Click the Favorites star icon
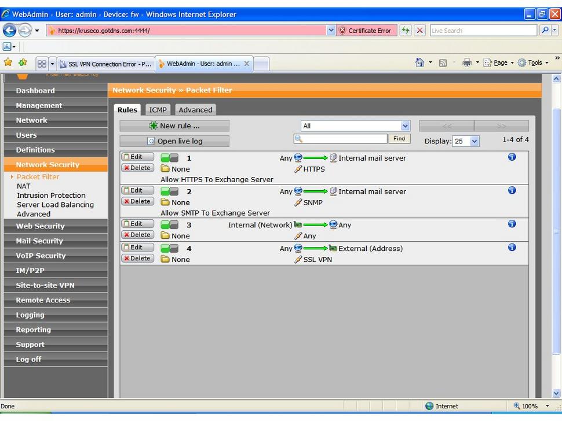Image resolution: width=562 pixels, height=421 pixels. point(8,63)
